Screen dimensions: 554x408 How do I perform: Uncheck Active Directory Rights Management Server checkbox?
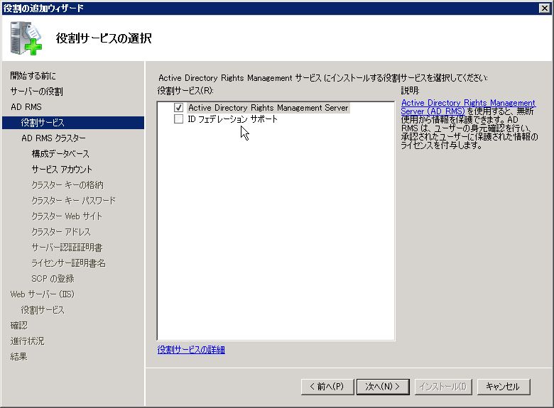178,107
